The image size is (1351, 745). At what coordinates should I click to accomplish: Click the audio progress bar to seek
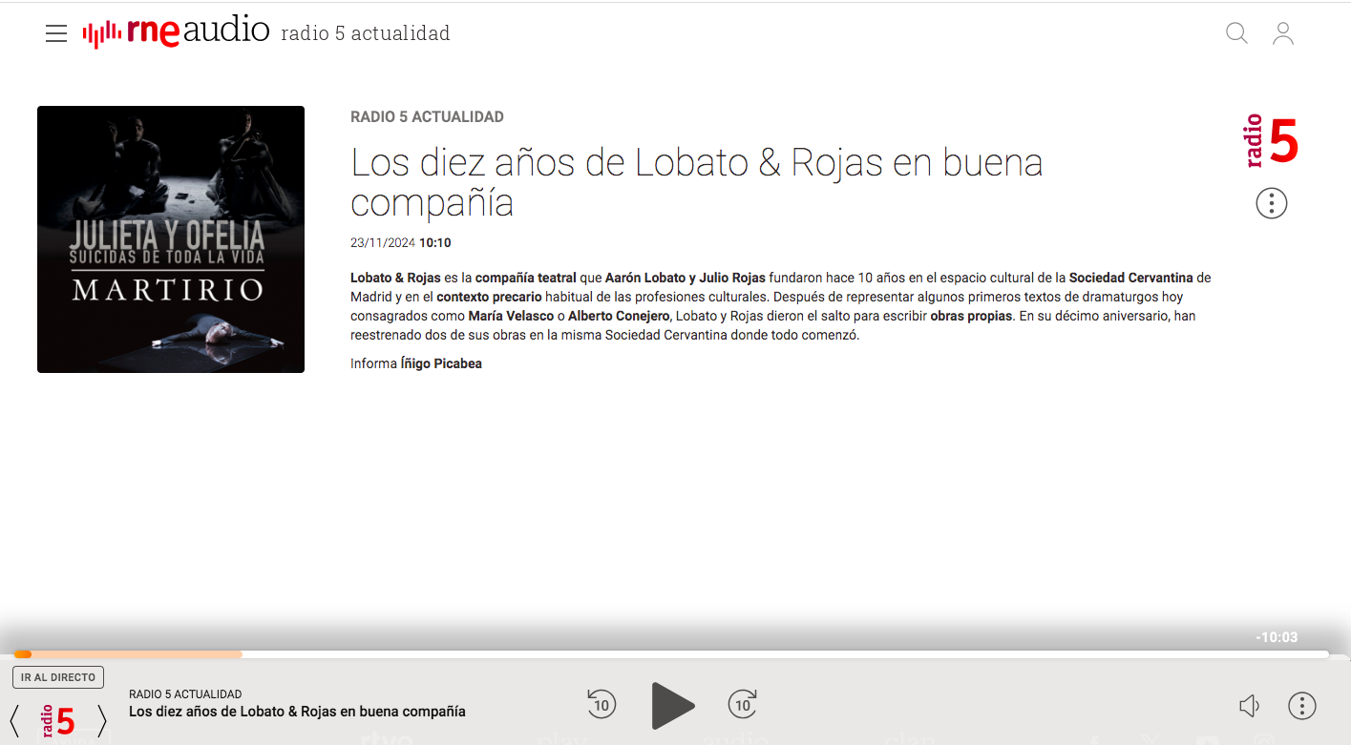[x=670, y=654]
